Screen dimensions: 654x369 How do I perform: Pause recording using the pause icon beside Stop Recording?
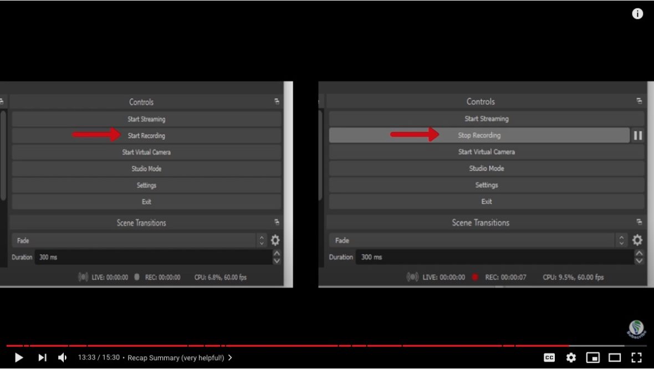[638, 135]
